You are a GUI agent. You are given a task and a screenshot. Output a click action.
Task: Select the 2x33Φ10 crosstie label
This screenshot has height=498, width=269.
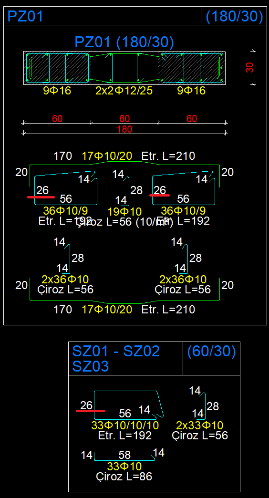tap(200, 425)
